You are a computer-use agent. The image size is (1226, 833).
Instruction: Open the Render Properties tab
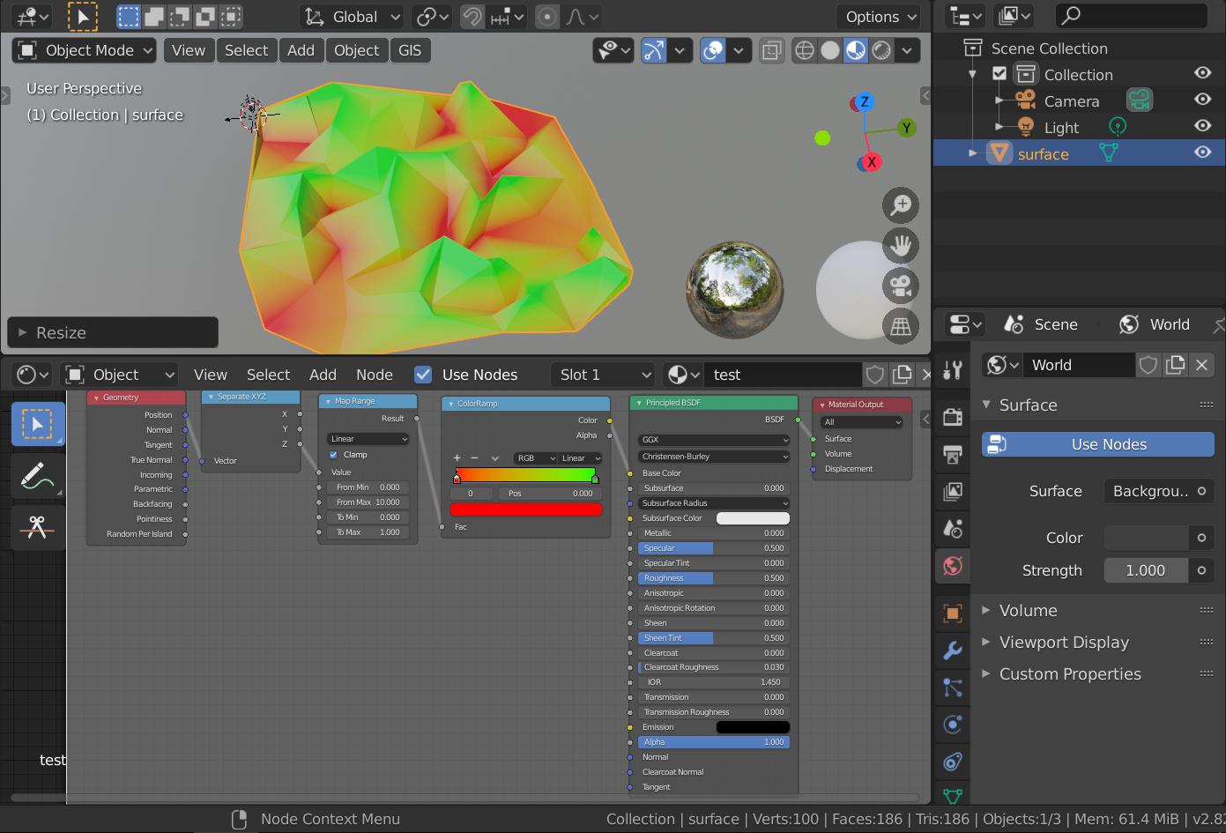pos(952,418)
